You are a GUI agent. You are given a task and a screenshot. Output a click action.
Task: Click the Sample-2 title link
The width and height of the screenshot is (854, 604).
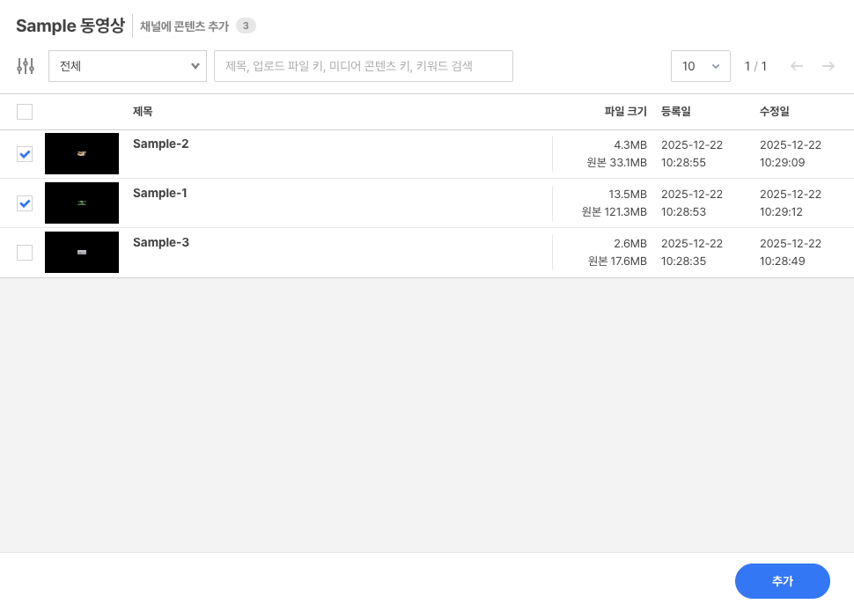click(x=160, y=144)
